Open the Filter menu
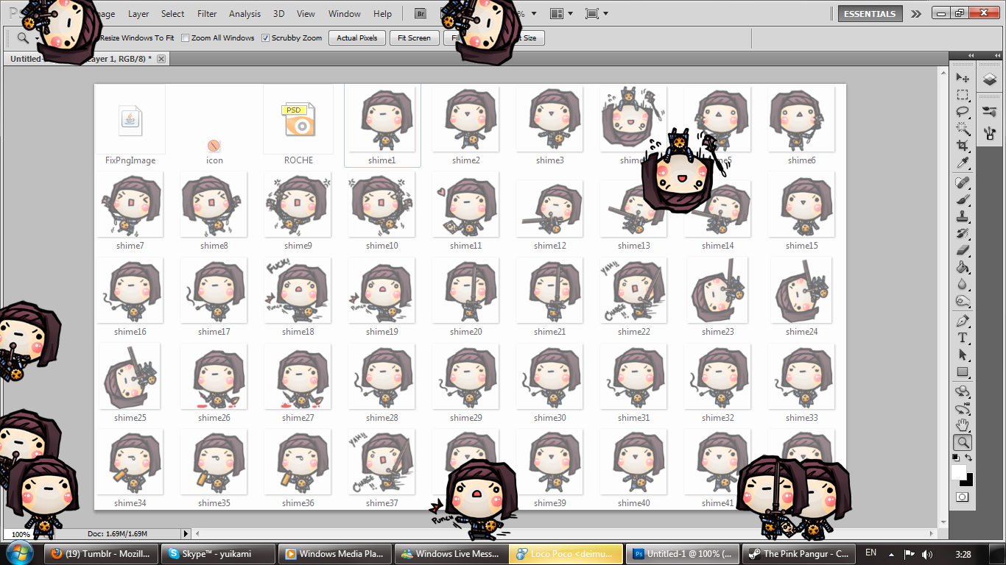Screen dimensions: 1006x565 [x=207, y=13]
